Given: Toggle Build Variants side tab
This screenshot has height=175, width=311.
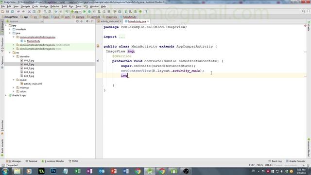Looking at the screenshot, I should coord(2,148).
